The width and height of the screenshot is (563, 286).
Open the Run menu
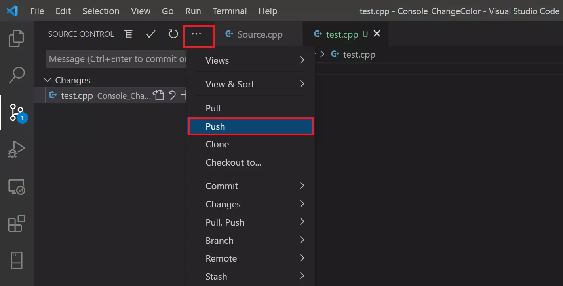tap(193, 11)
